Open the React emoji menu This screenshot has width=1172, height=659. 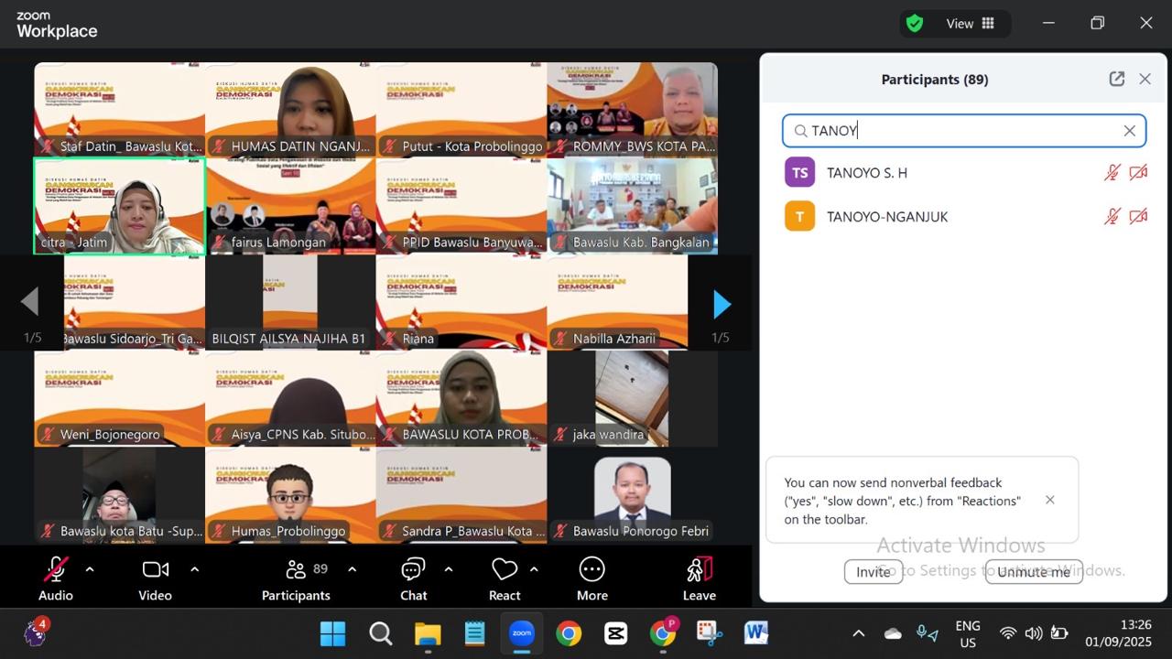click(x=505, y=570)
